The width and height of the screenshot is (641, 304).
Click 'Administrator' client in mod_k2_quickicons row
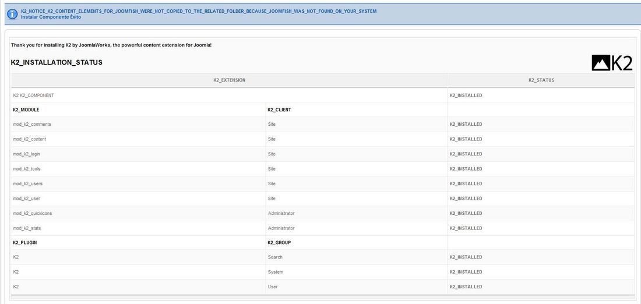coord(281,213)
